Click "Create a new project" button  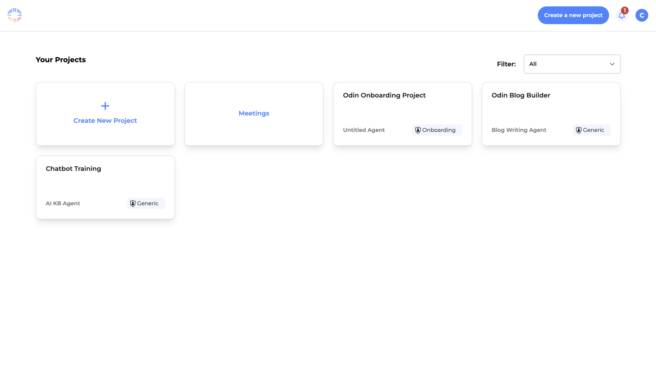[573, 15]
